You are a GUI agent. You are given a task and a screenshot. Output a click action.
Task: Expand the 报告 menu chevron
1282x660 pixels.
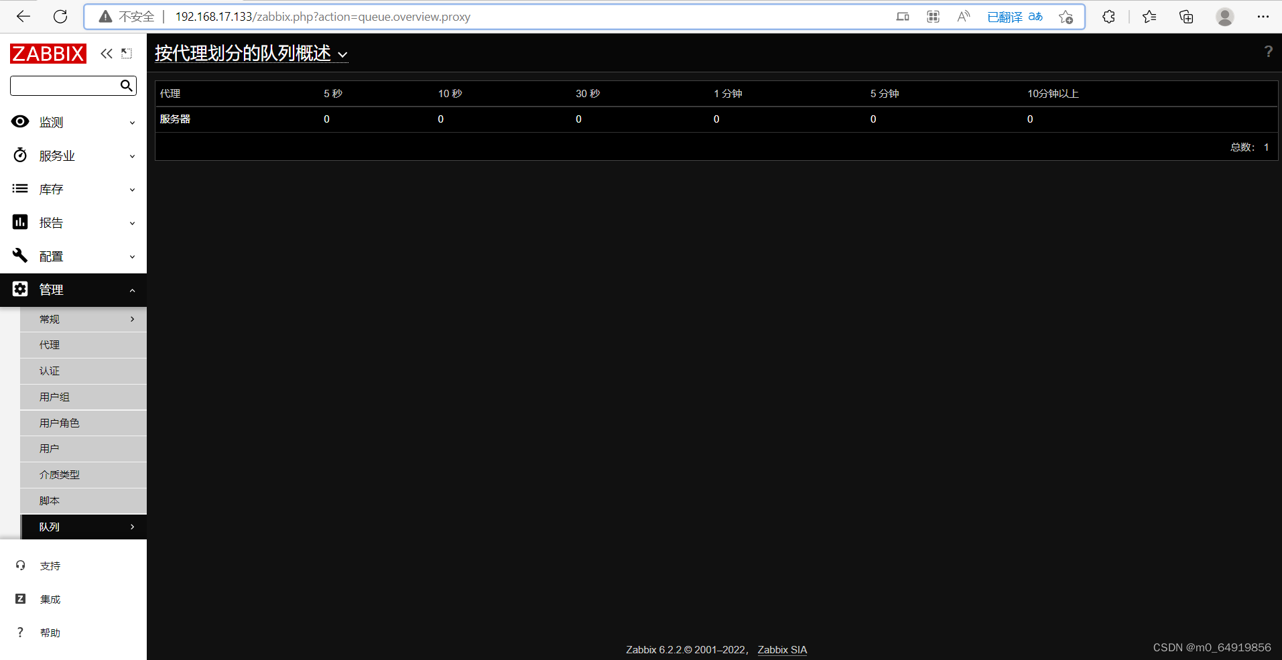coord(132,223)
